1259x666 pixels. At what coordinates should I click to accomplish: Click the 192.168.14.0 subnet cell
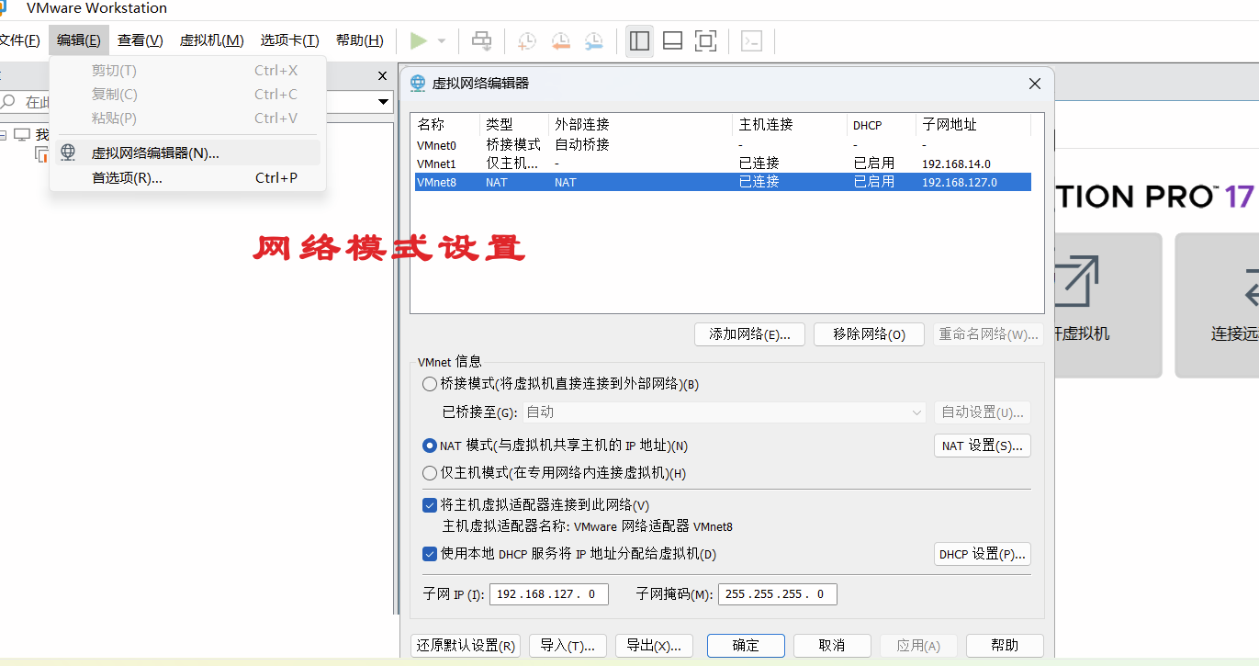click(x=956, y=164)
